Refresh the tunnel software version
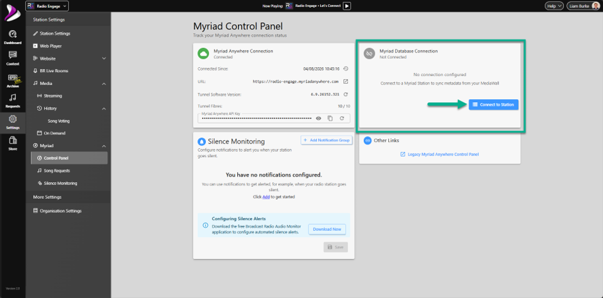This screenshot has height=298, width=603. [x=345, y=95]
